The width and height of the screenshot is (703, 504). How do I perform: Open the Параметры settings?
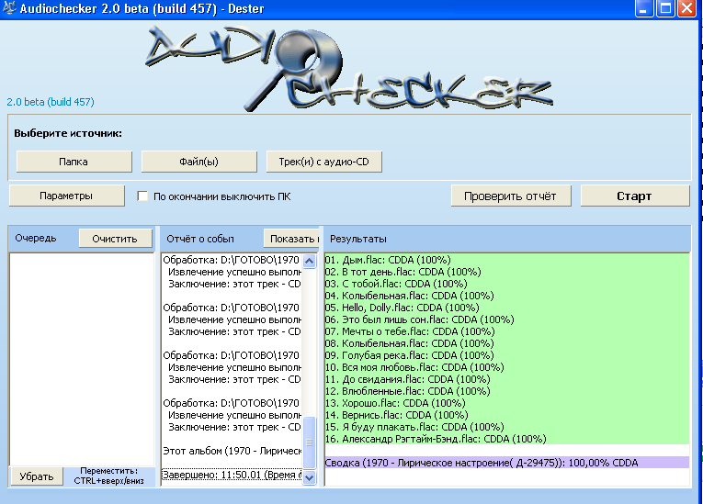point(66,196)
